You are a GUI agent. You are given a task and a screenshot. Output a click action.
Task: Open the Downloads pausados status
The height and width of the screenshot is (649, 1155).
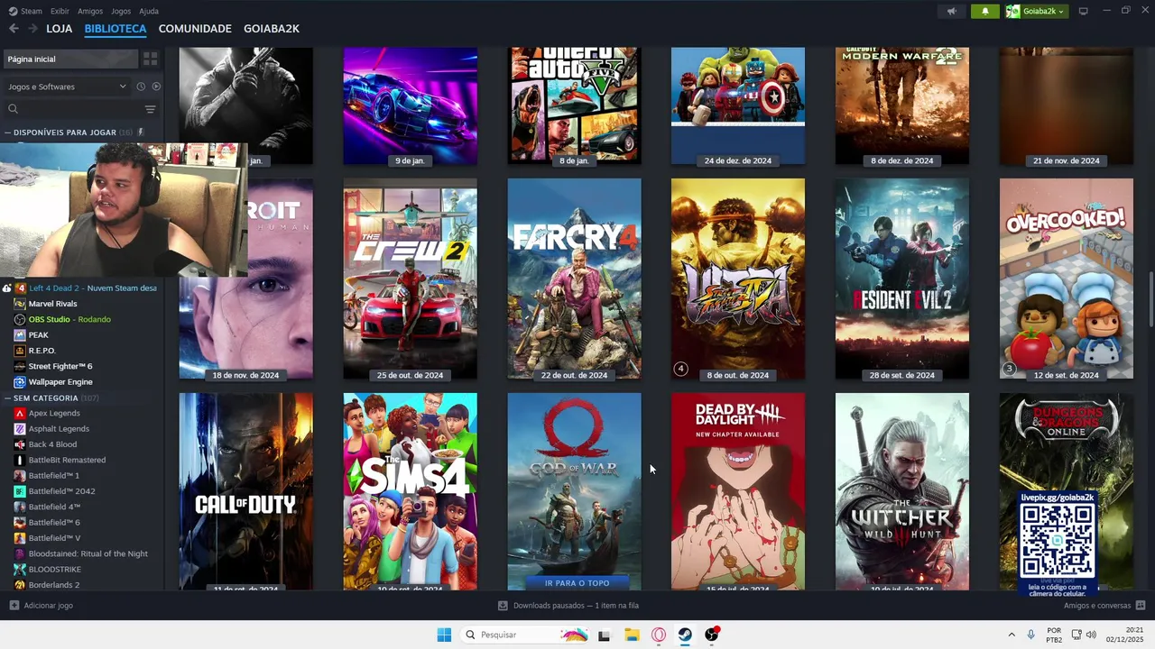568,606
